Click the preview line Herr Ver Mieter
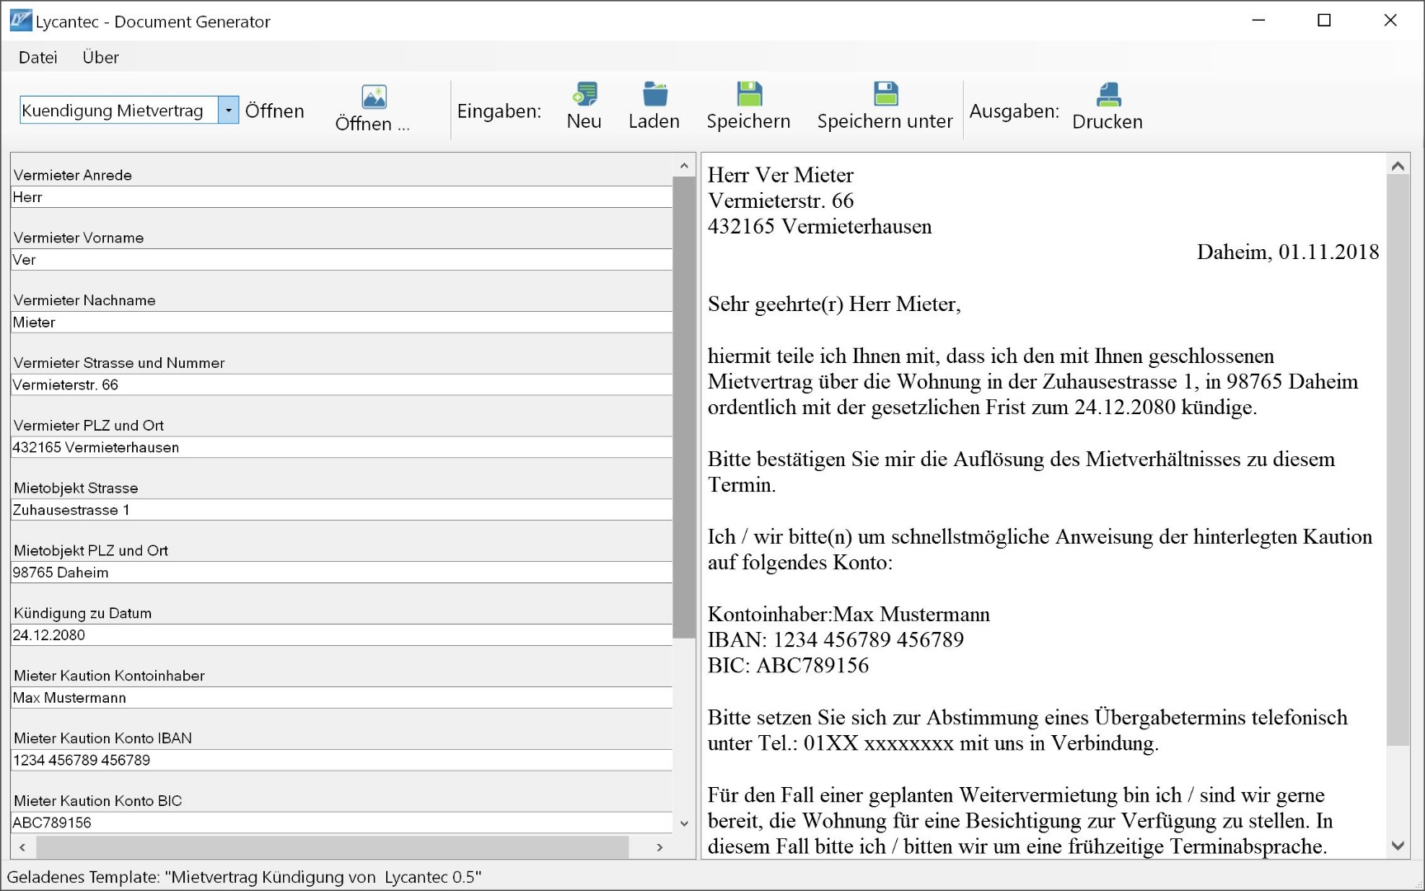 pos(781,175)
